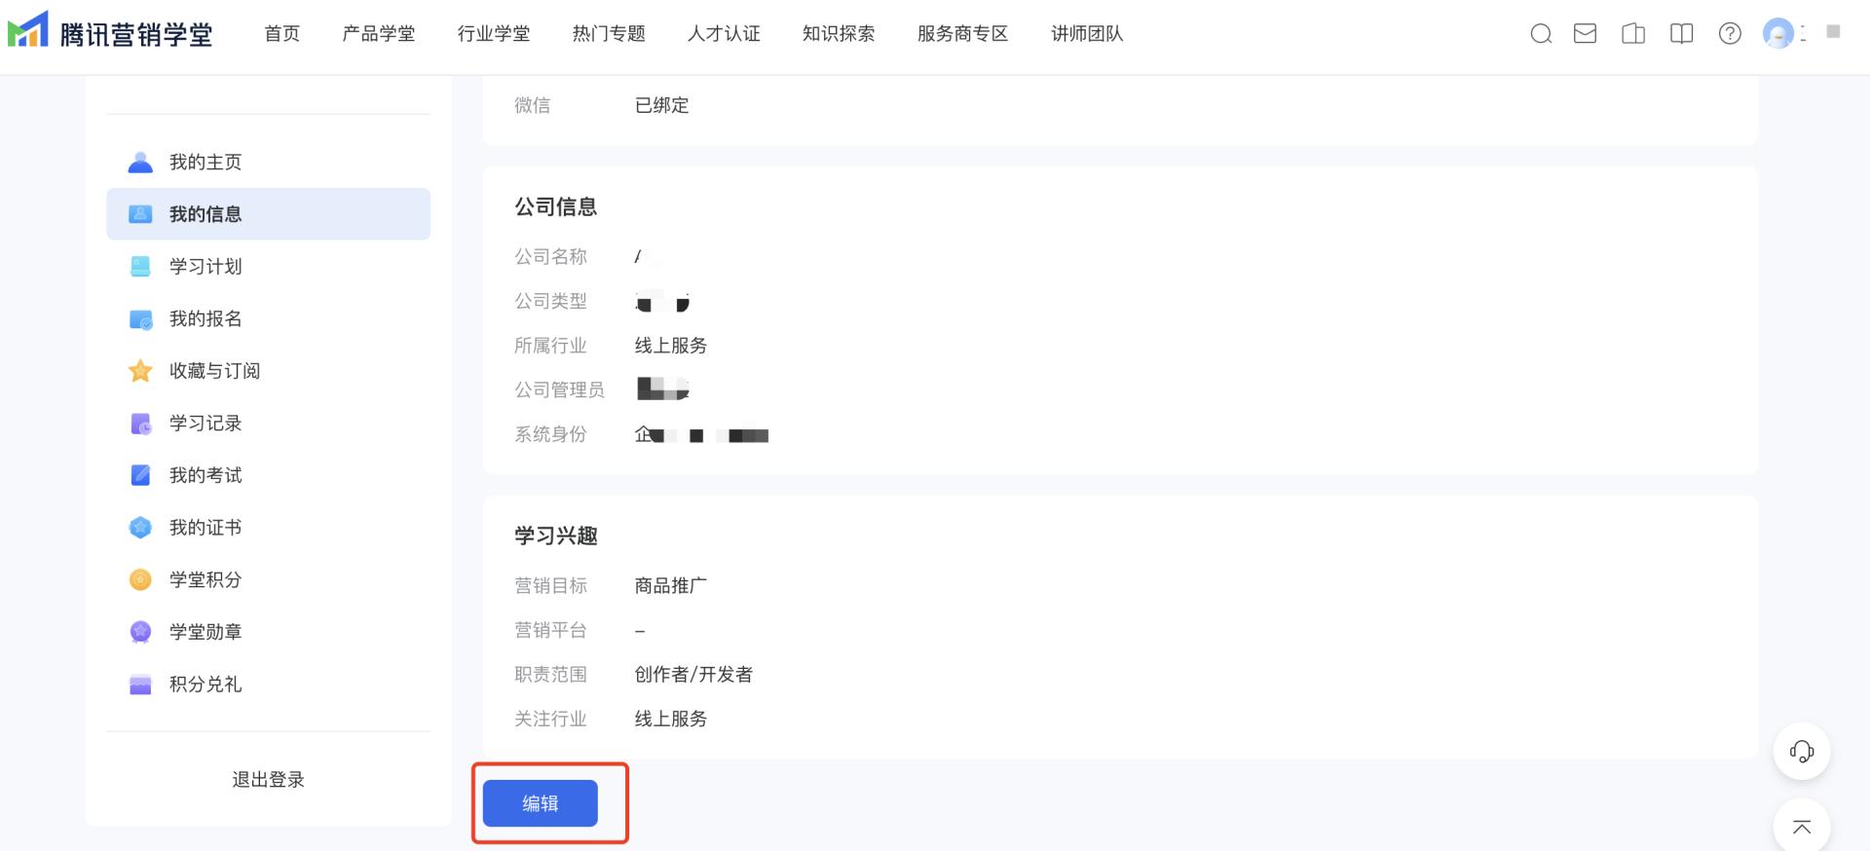Open the search icon in header
The width and height of the screenshot is (1870, 851).
(1541, 34)
